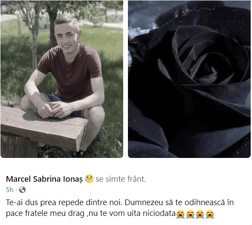The image size is (252, 225).
Task: Open Marcel Sabrina Ionaș profile link
Action: pos(44,179)
